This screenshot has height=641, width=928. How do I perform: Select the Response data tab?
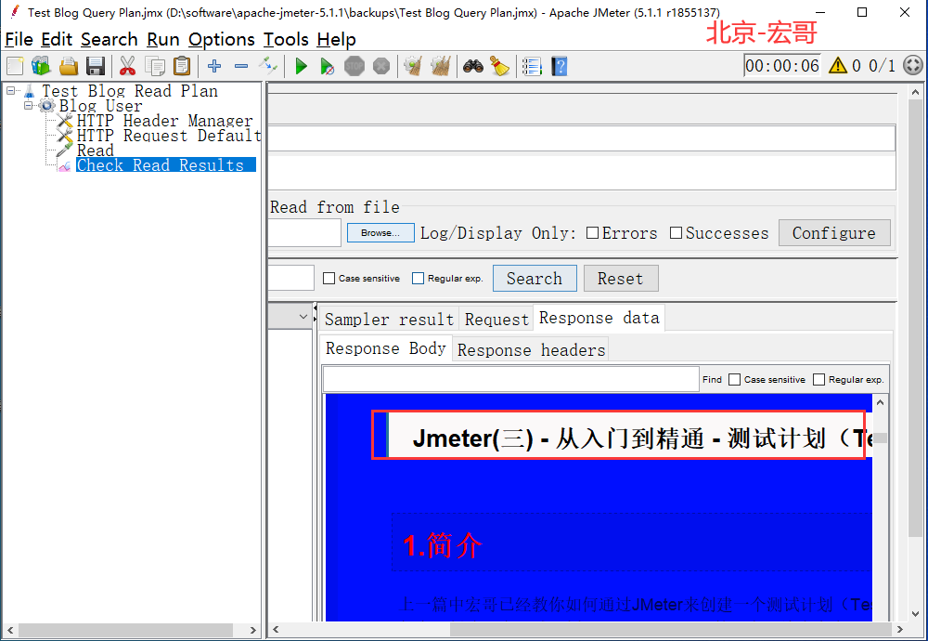[599, 318]
